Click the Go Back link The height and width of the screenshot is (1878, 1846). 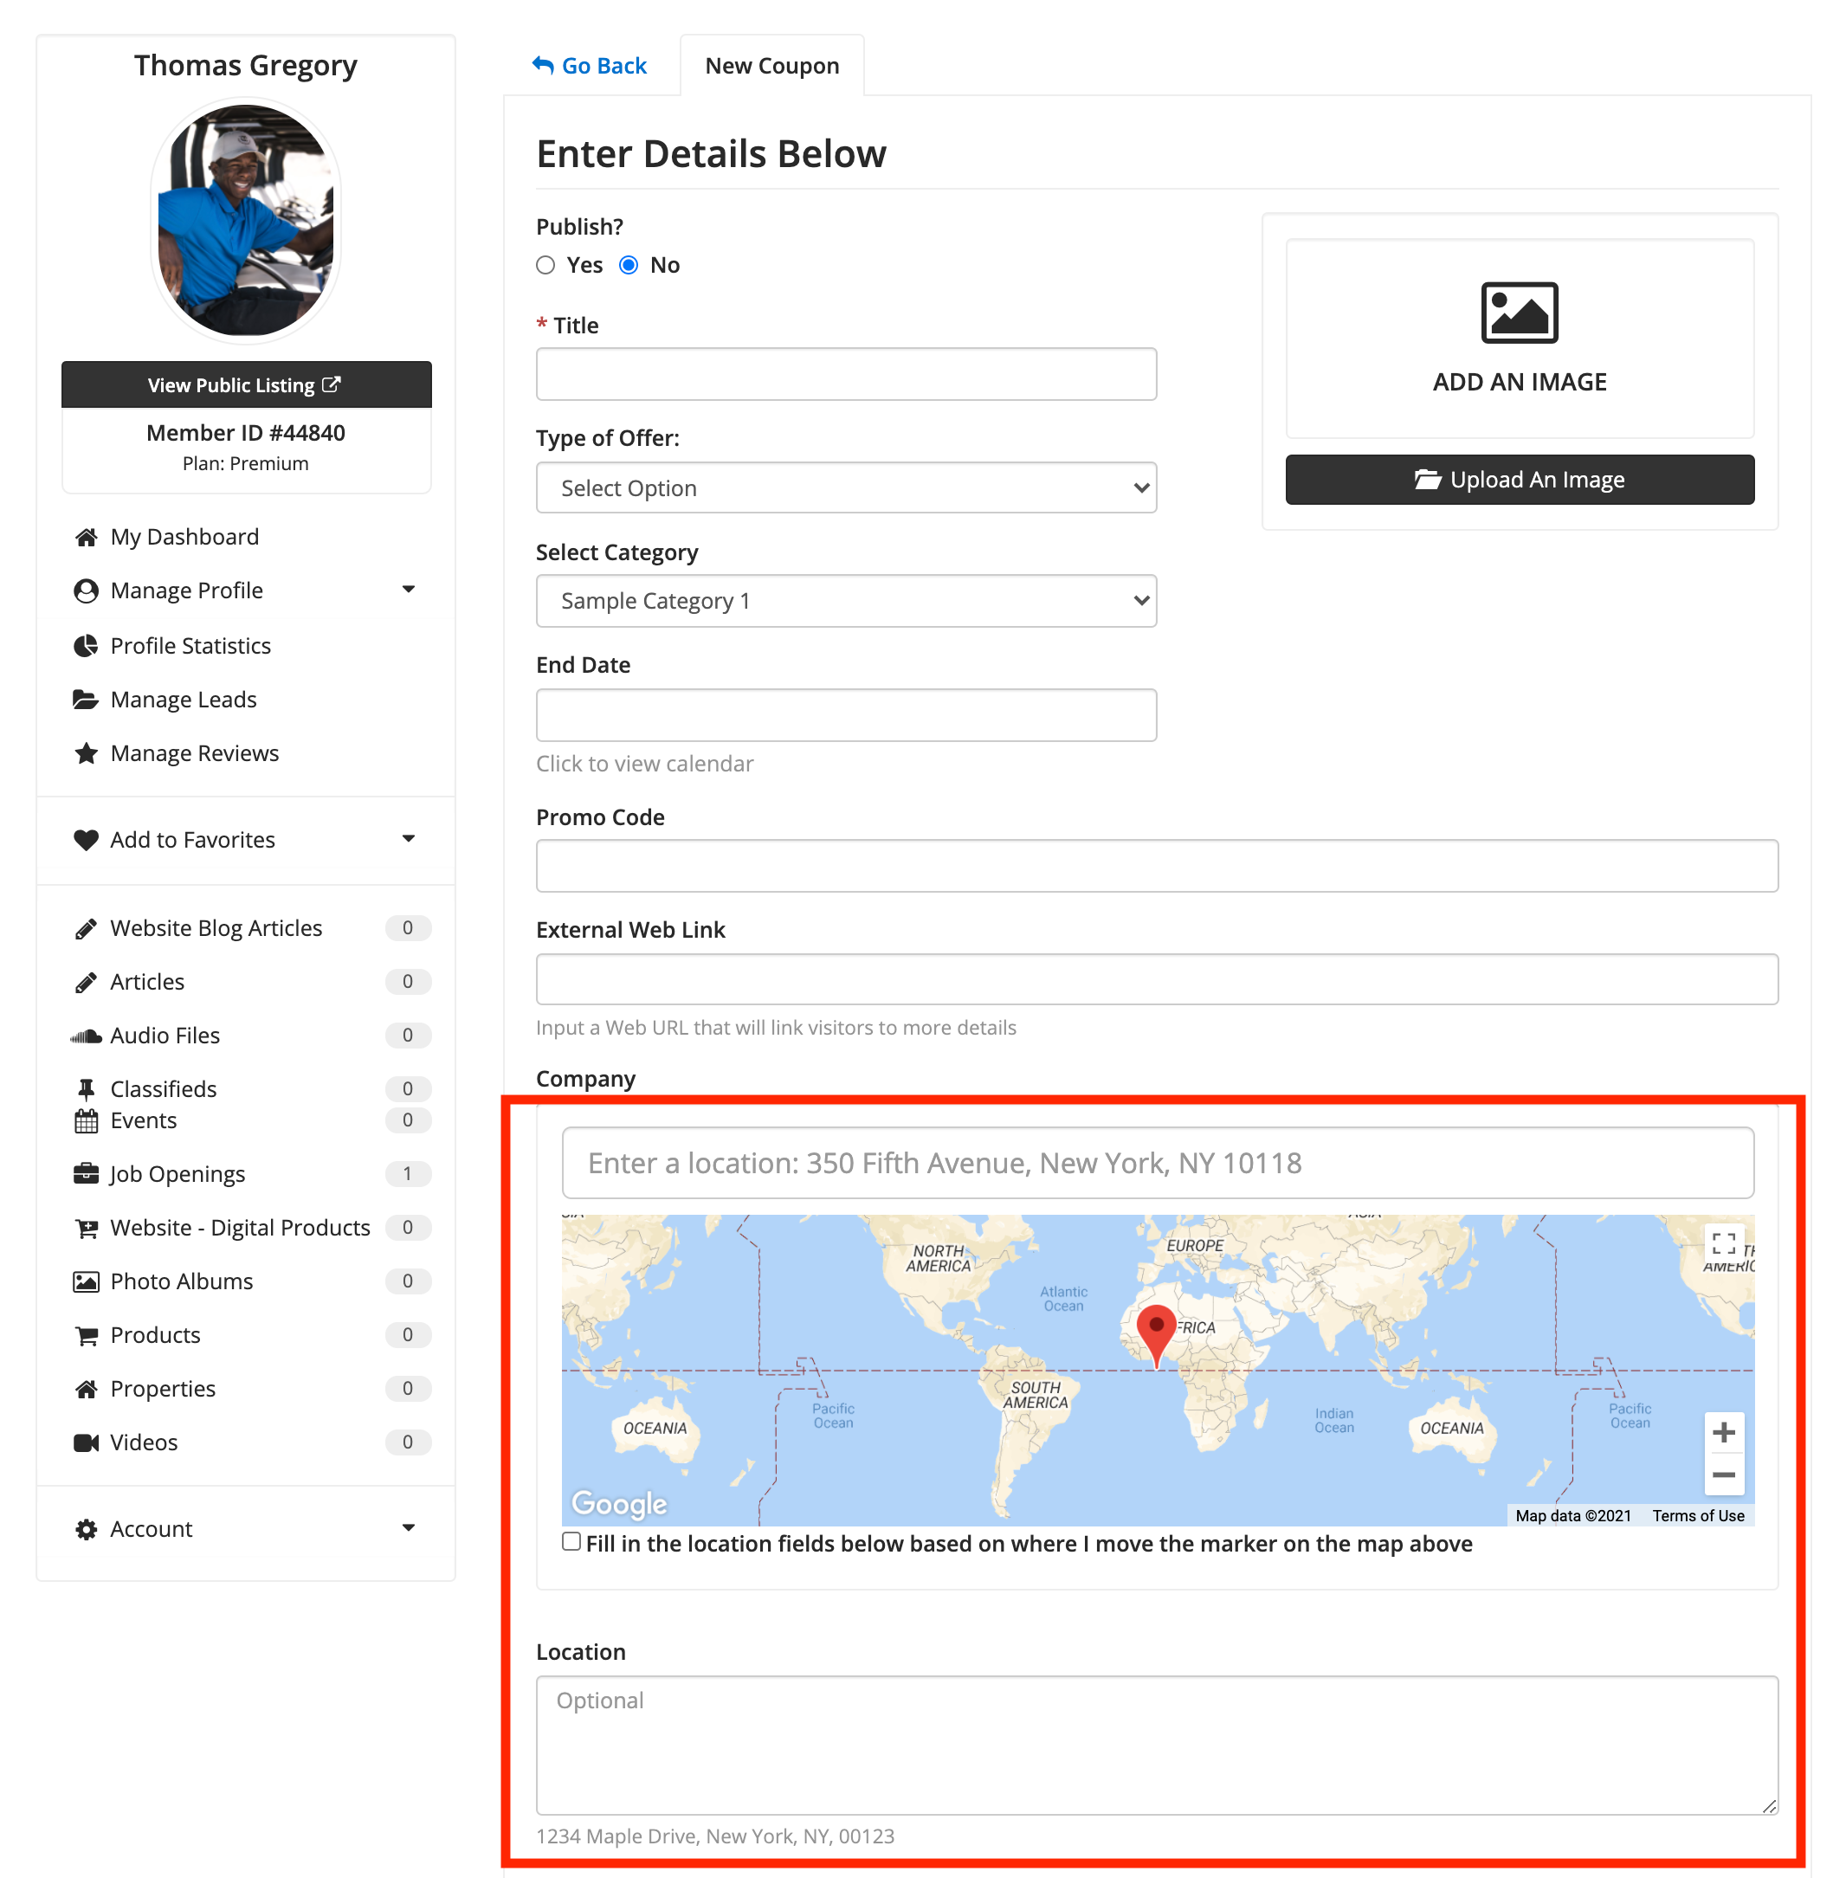coord(590,66)
